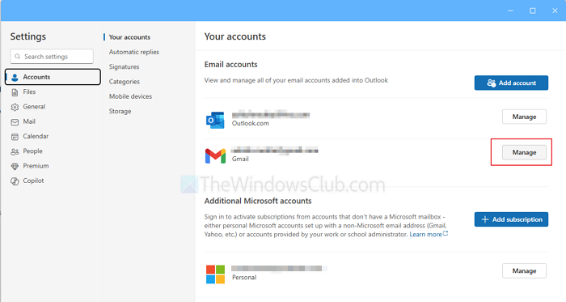Click the Your accounts page title
Viewport: 566px width, 302px height.
click(x=235, y=36)
